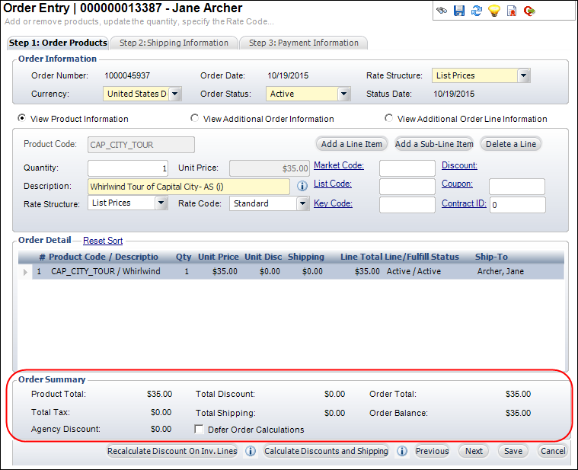This screenshot has height=470, width=578.
Task: Select View Additional Order Line Information option
Action: [388, 118]
